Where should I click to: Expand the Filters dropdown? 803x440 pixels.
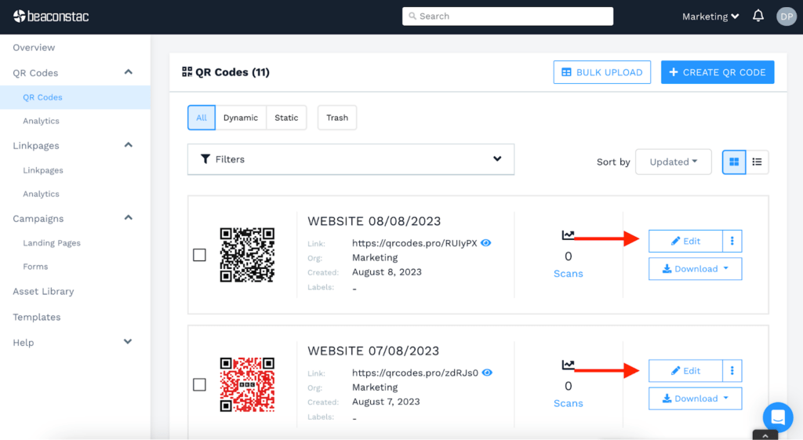click(351, 159)
